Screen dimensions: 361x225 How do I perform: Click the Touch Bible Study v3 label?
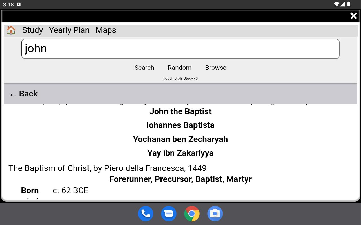coord(180,78)
